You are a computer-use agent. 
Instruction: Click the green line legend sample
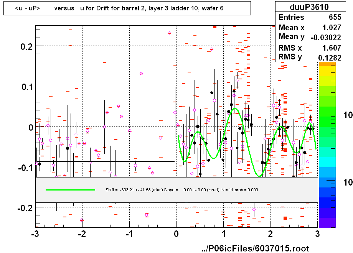point(70,190)
